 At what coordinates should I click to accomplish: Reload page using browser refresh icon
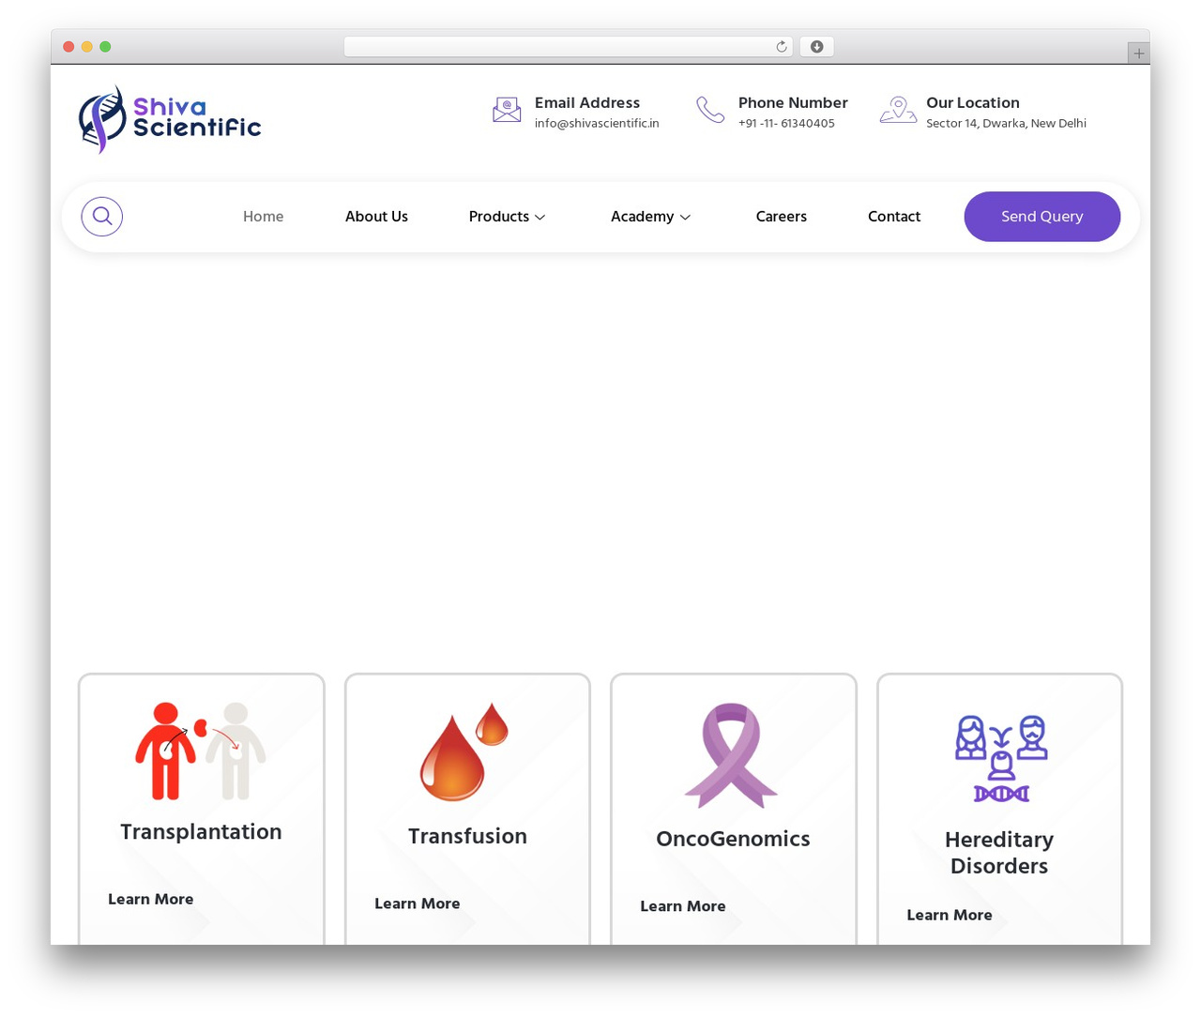[x=781, y=47]
